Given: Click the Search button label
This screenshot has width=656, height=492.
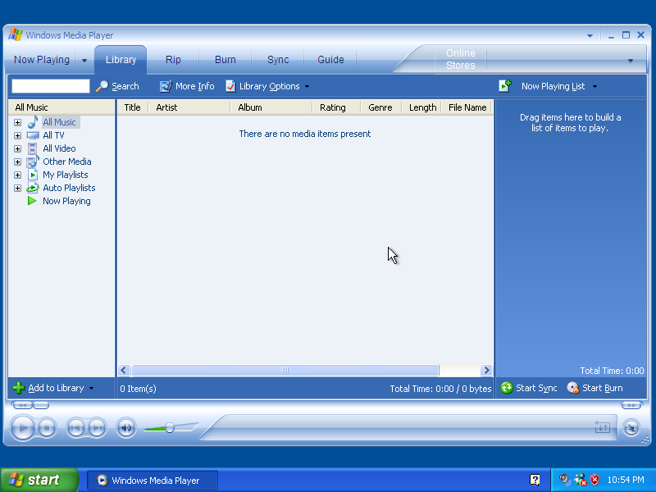Looking at the screenshot, I should pyautogui.click(x=125, y=86).
